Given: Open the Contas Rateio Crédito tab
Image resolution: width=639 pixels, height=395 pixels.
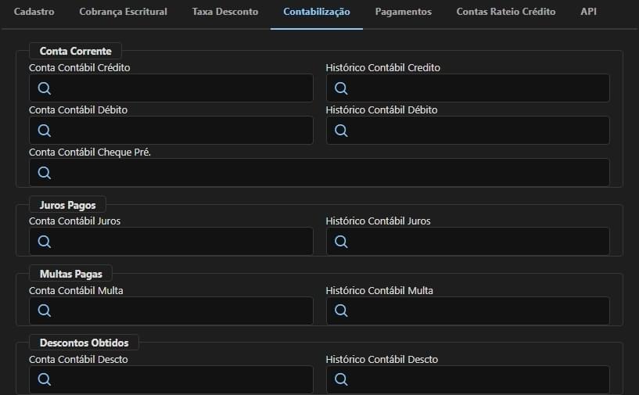Looking at the screenshot, I should (x=506, y=12).
